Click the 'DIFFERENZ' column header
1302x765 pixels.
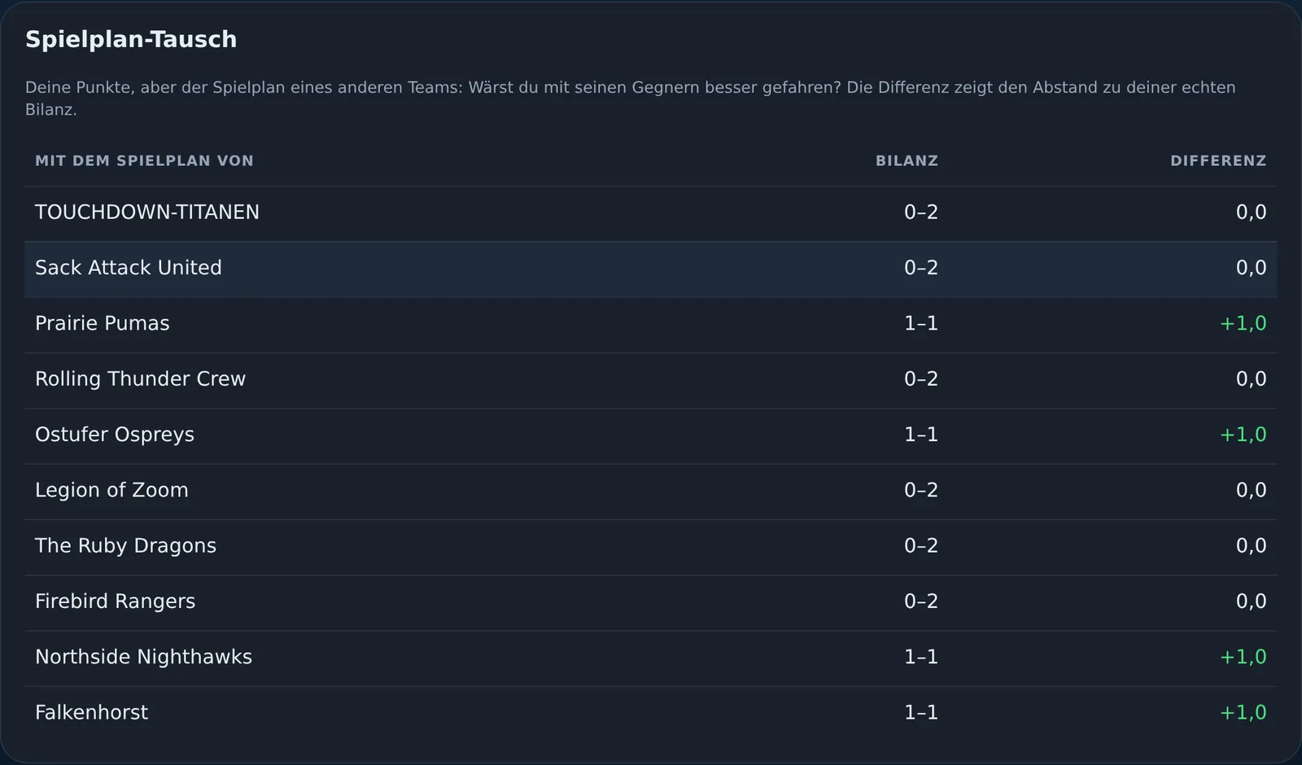[x=1218, y=161]
